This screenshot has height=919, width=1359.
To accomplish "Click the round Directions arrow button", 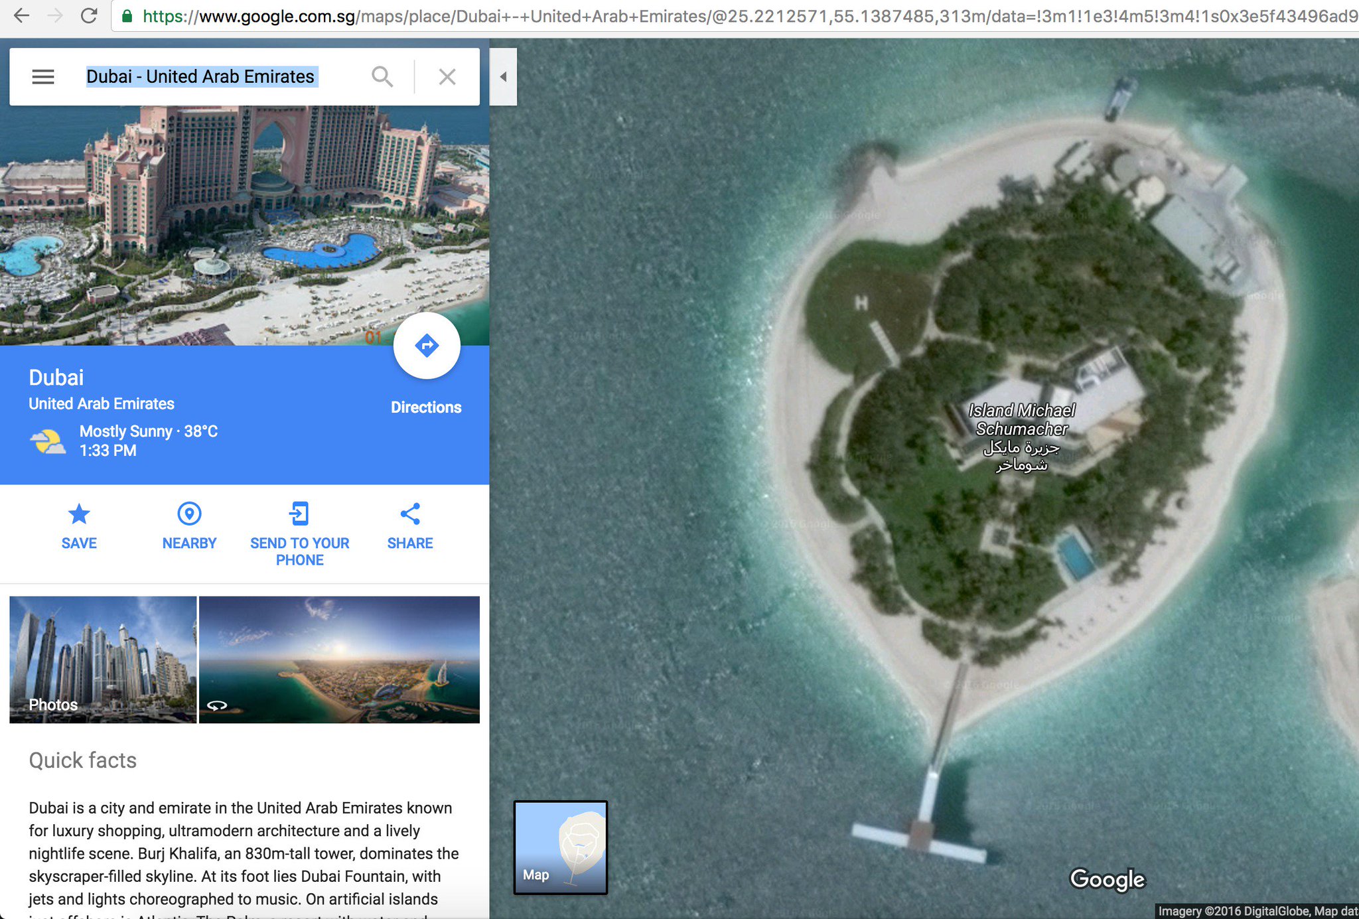I will pyautogui.click(x=427, y=346).
